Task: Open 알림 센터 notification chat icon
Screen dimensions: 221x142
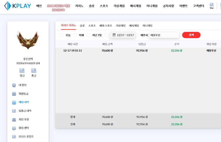Action: tap(14, 128)
